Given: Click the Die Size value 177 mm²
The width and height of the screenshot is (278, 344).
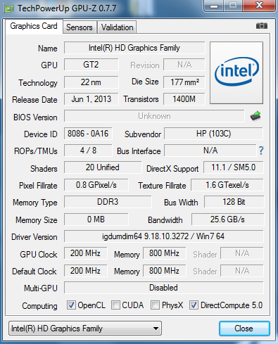Looking at the screenshot, I should (184, 82).
